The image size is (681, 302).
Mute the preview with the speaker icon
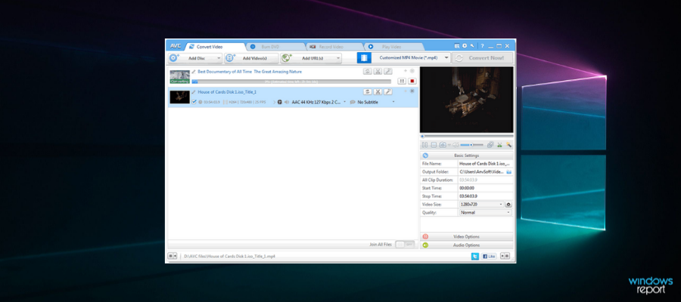[x=456, y=145]
